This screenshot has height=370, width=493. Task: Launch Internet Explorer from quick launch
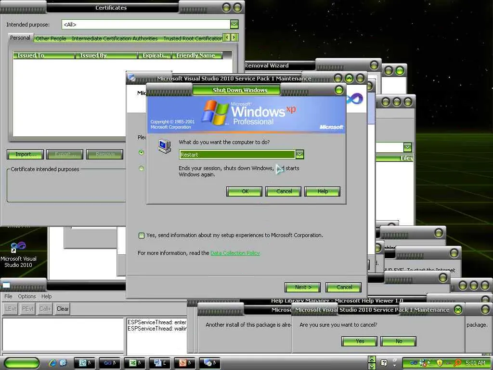click(x=52, y=363)
